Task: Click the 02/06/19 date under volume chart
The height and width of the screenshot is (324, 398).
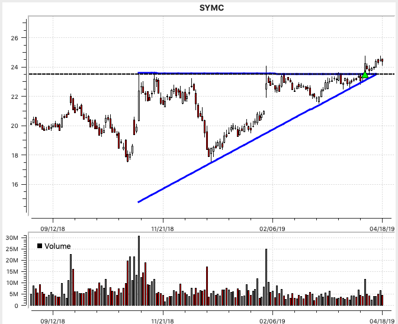Action: click(x=272, y=321)
